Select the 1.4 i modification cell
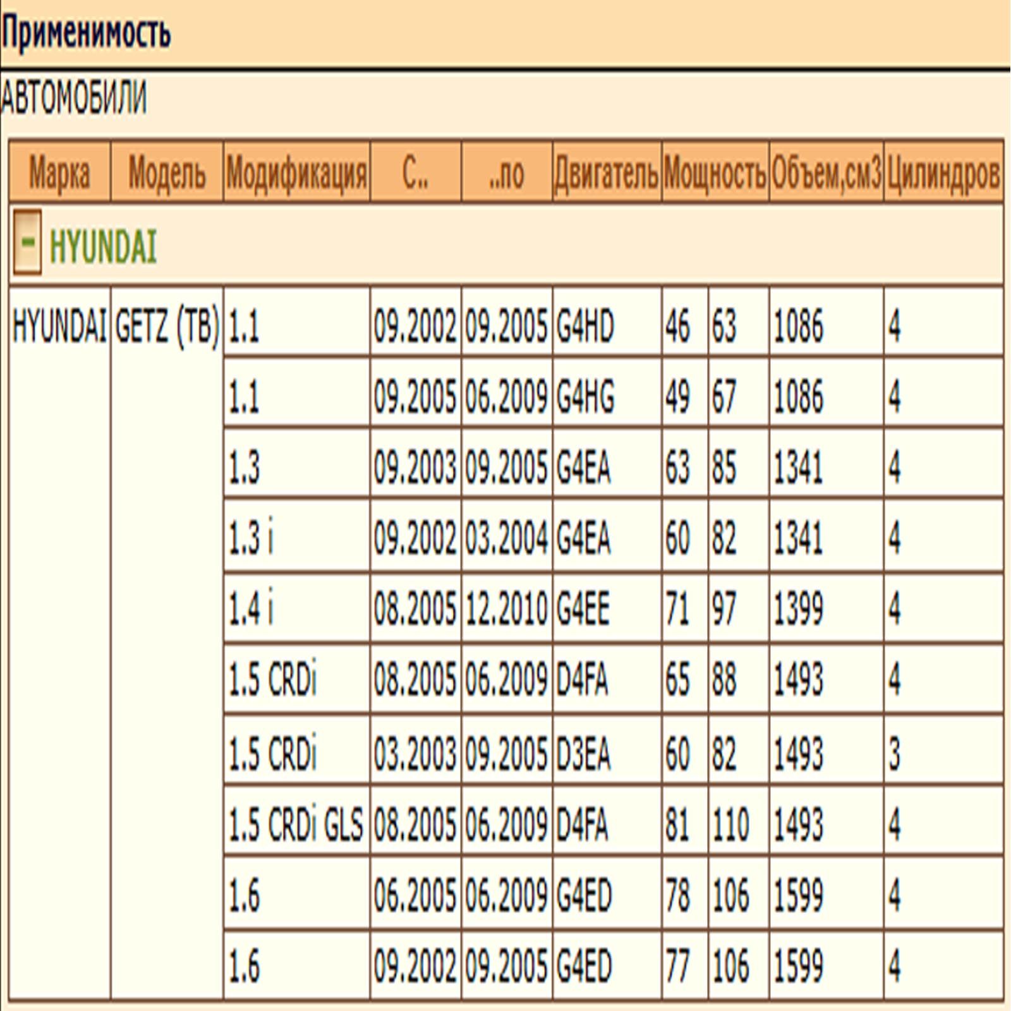This screenshot has height=1011, width=1011. tap(296, 608)
